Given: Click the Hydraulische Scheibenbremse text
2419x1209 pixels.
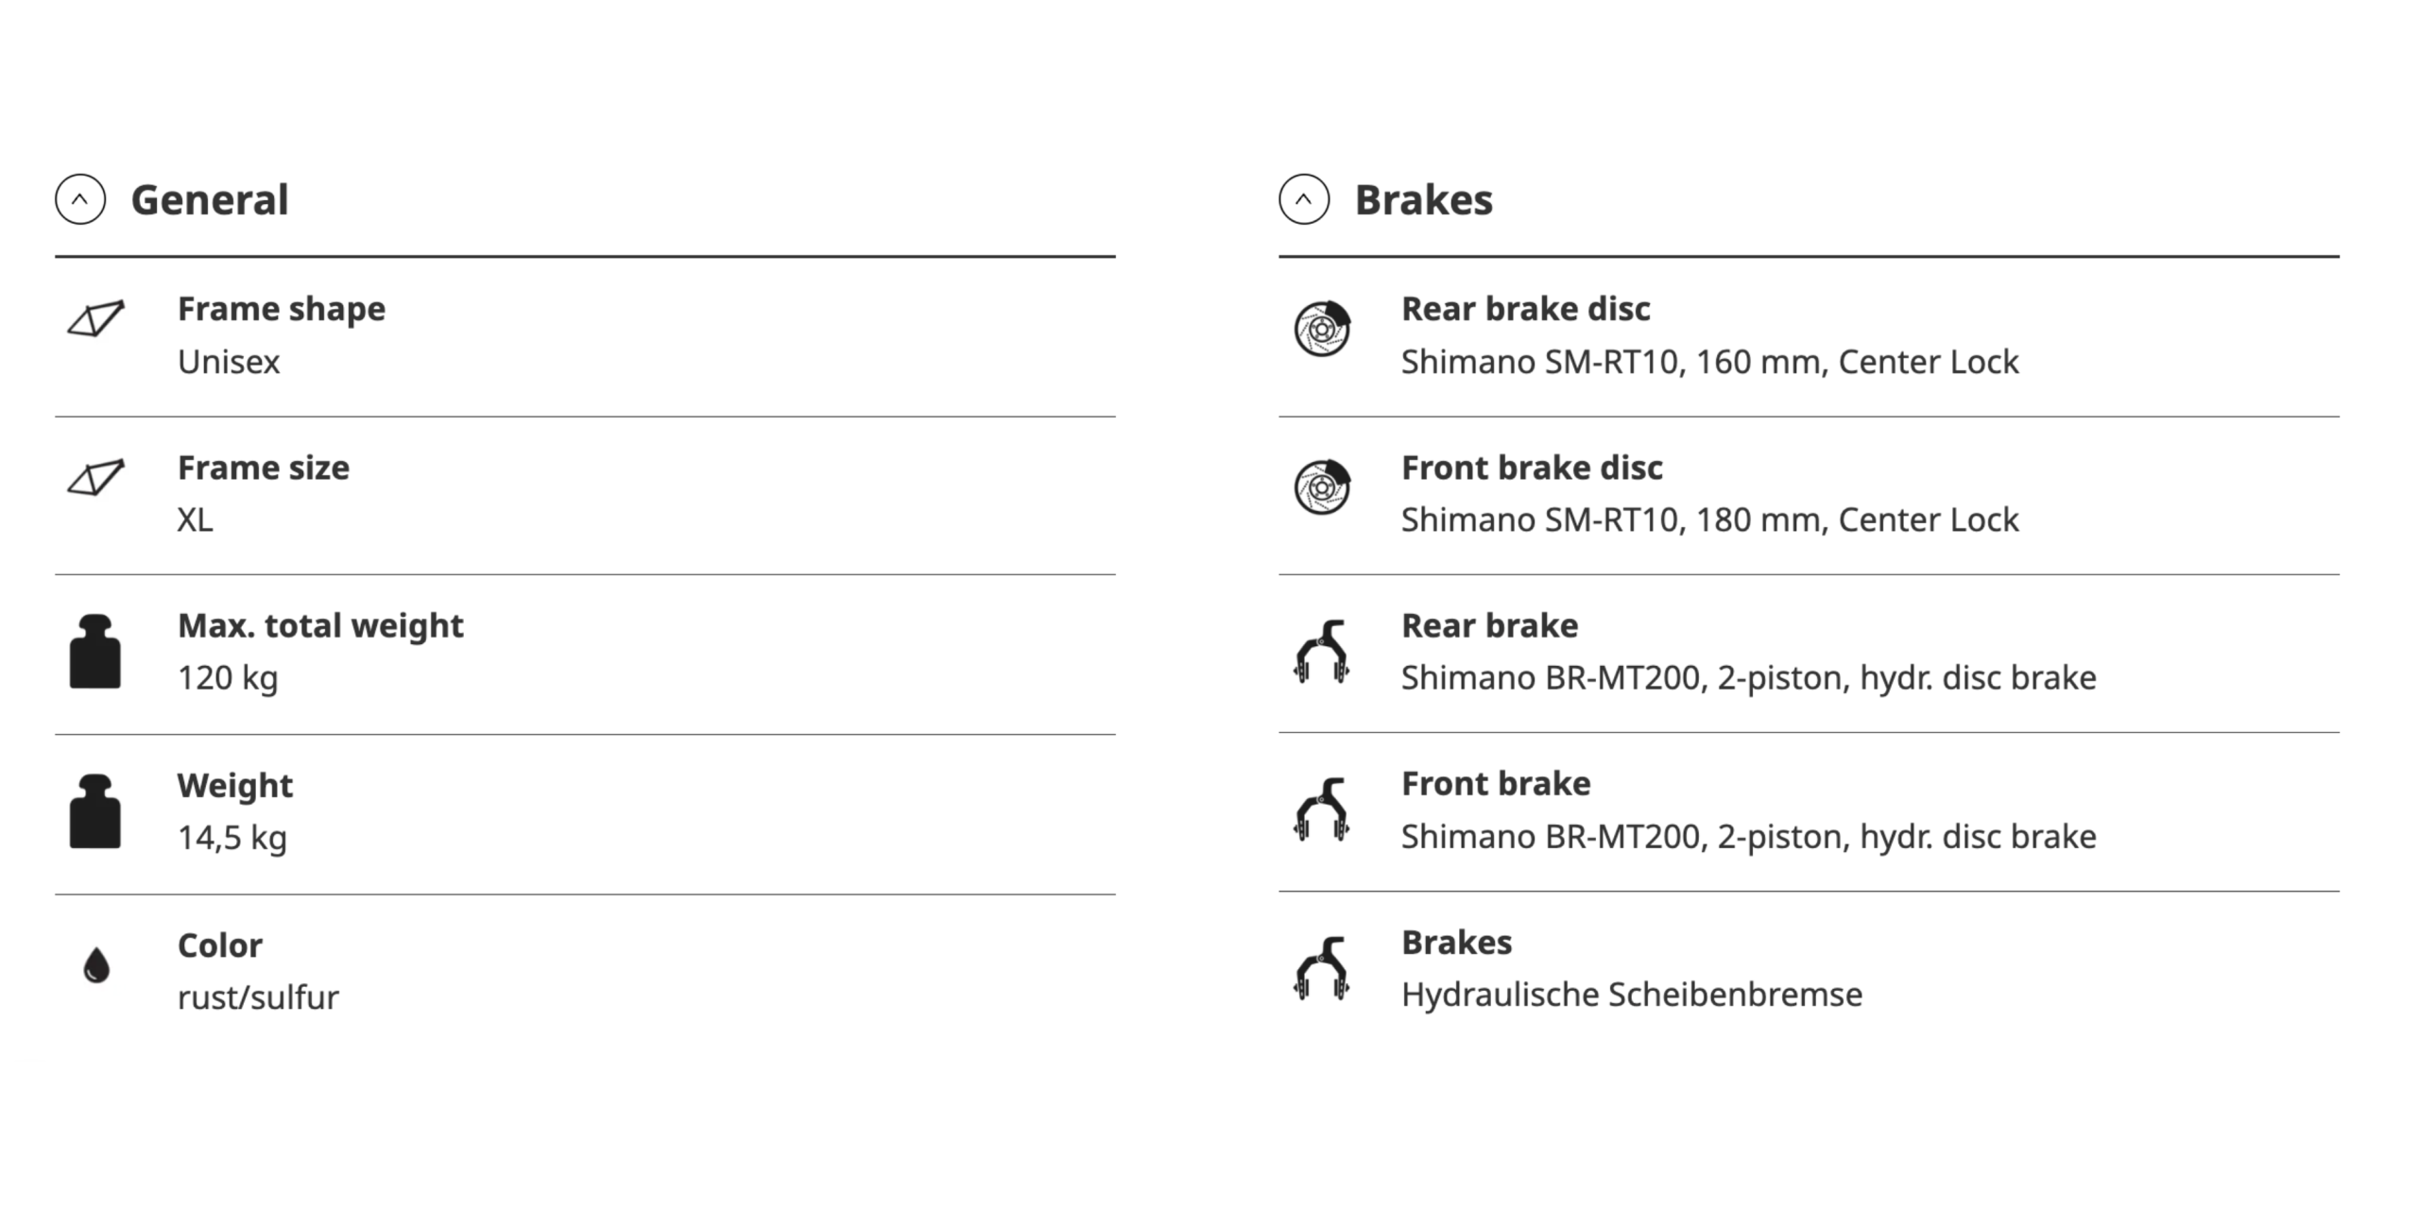Looking at the screenshot, I should click(1632, 995).
